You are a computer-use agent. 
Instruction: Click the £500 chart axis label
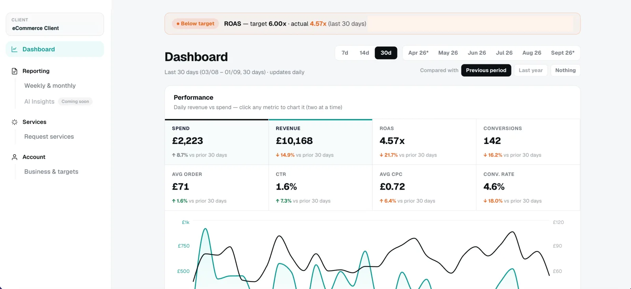(x=183, y=271)
